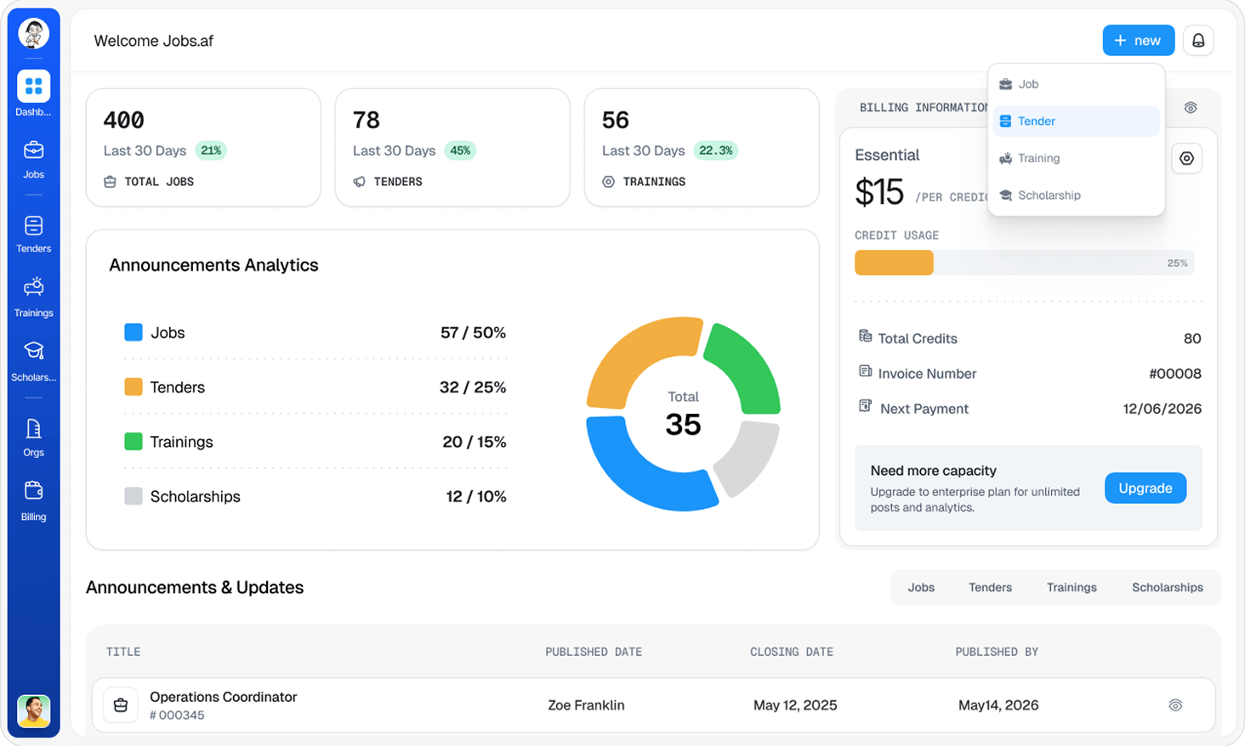Select Job from the new menu

pos(1076,84)
